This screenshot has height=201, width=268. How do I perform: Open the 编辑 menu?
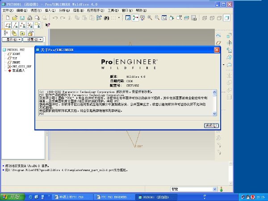click(x=22, y=10)
